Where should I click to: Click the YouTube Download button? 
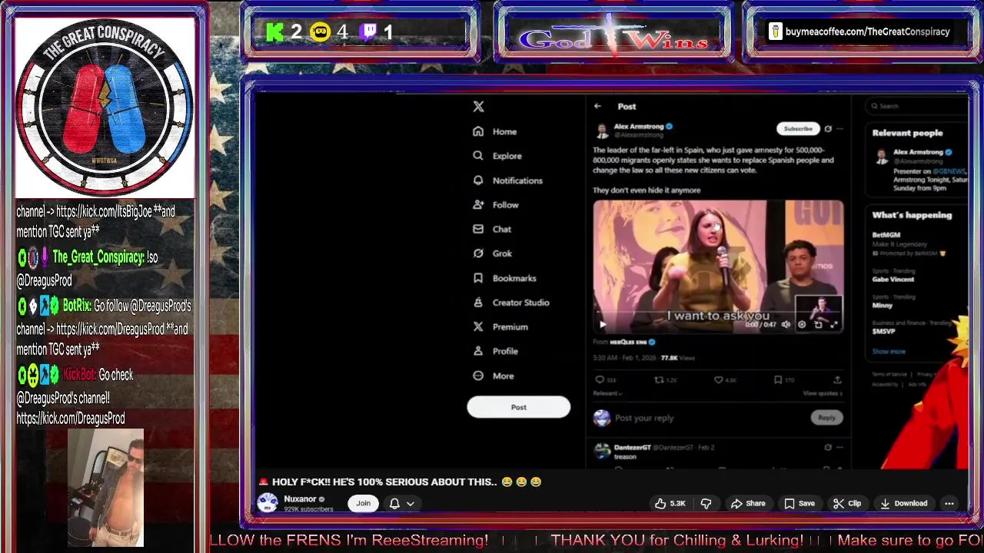pyautogui.click(x=903, y=504)
